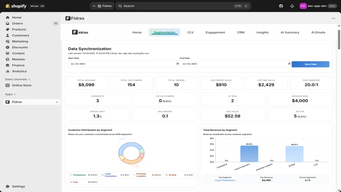This screenshot has width=341, height=192.
Task: Open the AI Emails tab
Action: click(x=318, y=32)
